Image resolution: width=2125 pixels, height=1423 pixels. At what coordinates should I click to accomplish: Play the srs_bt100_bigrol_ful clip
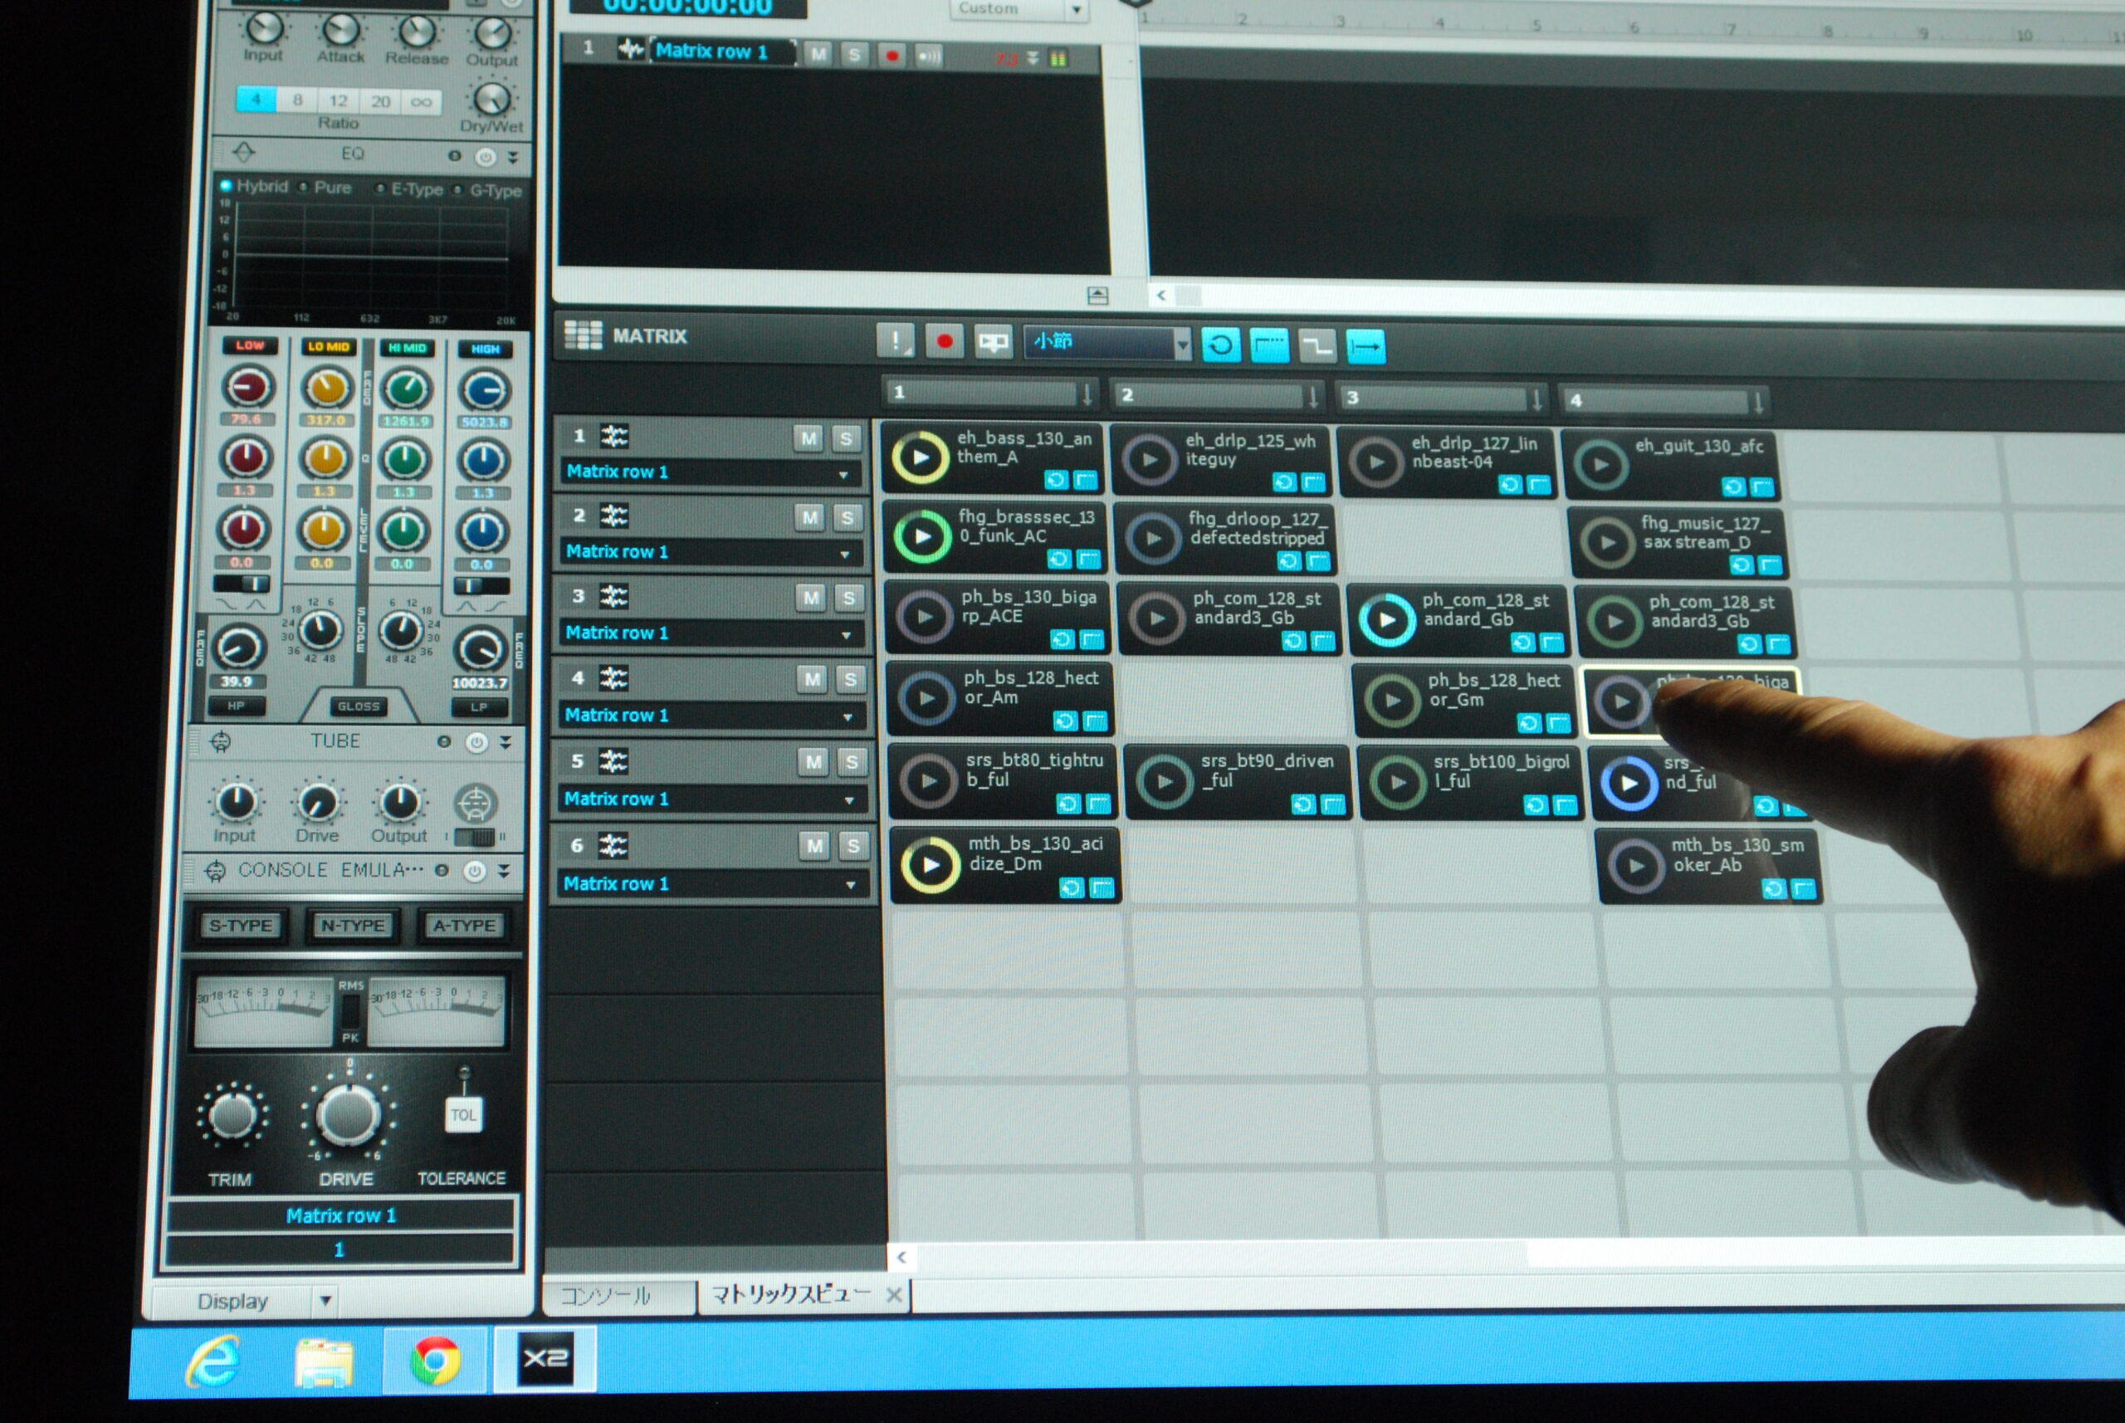(1397, 782)
